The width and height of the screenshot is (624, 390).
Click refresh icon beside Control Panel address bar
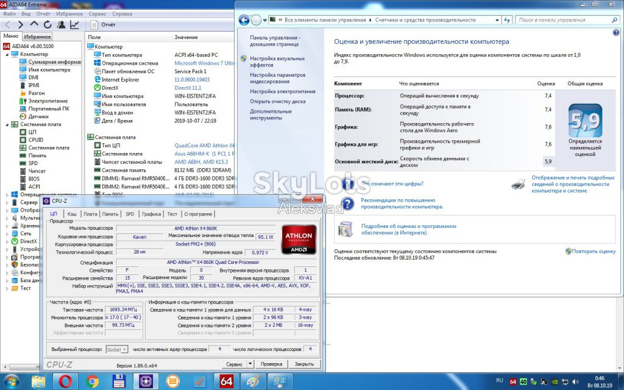(507, 20)
